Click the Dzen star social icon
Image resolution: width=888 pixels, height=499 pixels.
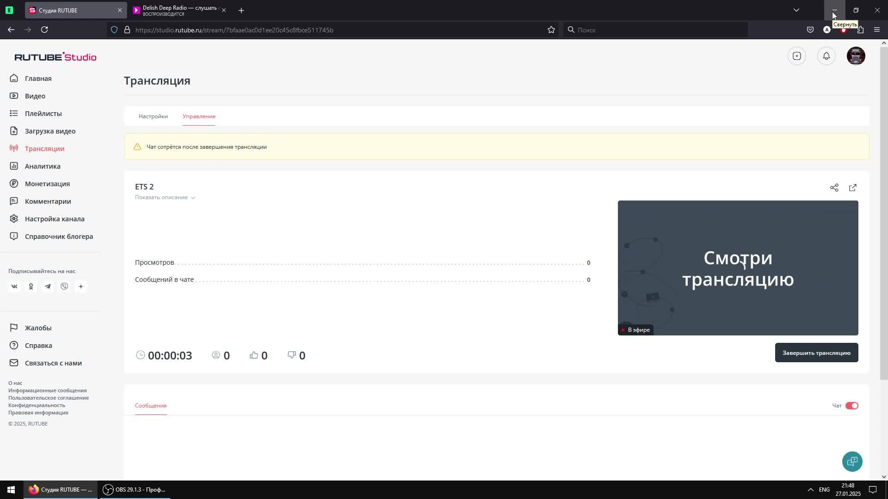click(x=81, y=286)
